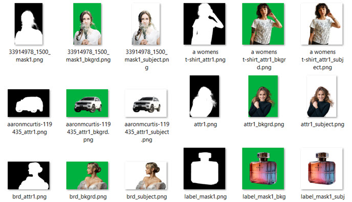Viewport: 352px width, 202px height.
Task: Select 33914978_1500_mask1_bkgrd.png green background thumbnail
Action: point(87,24)
